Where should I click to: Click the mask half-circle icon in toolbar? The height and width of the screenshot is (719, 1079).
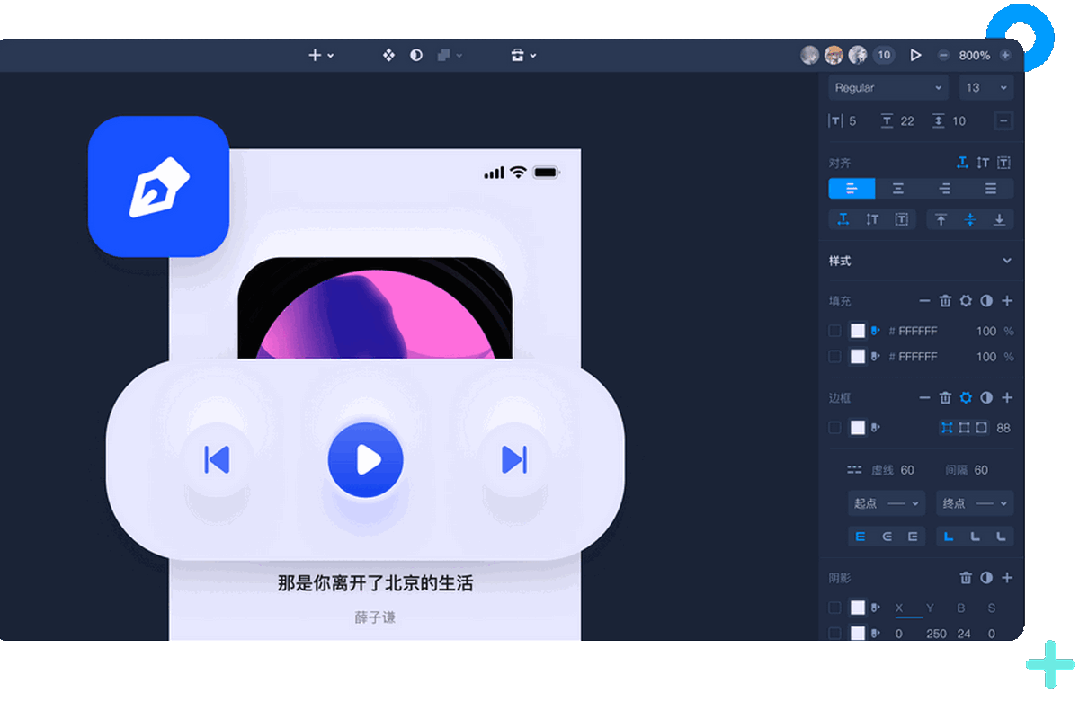pyautogui.click(x=415, y=55)
